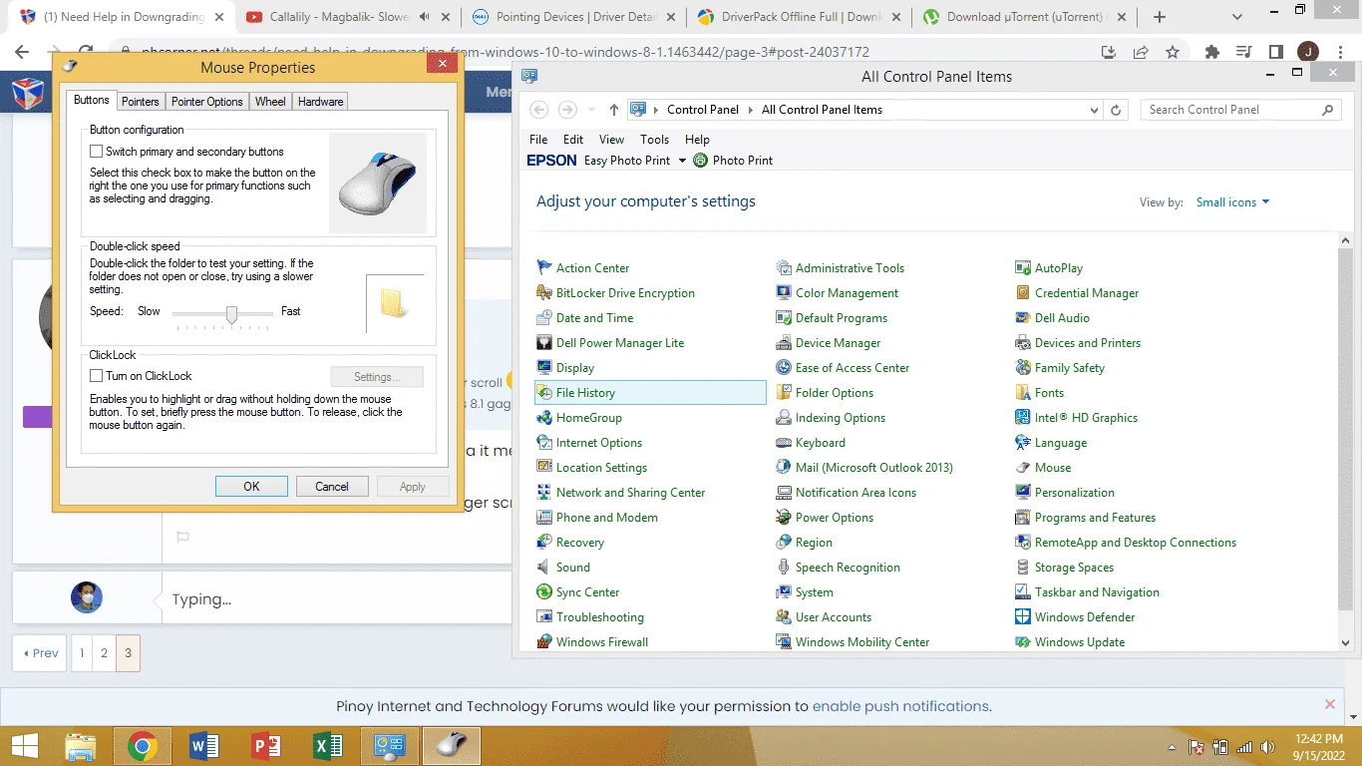Open Windows Firewall icon

pyautogui.click(x=544, y=641)
